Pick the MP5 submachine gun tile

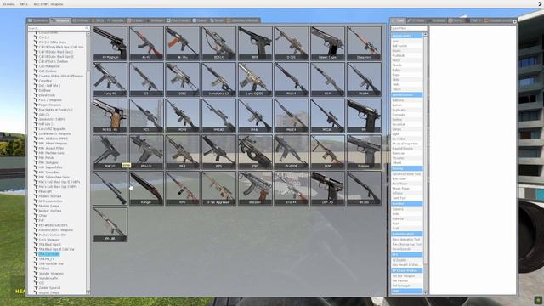219,152
